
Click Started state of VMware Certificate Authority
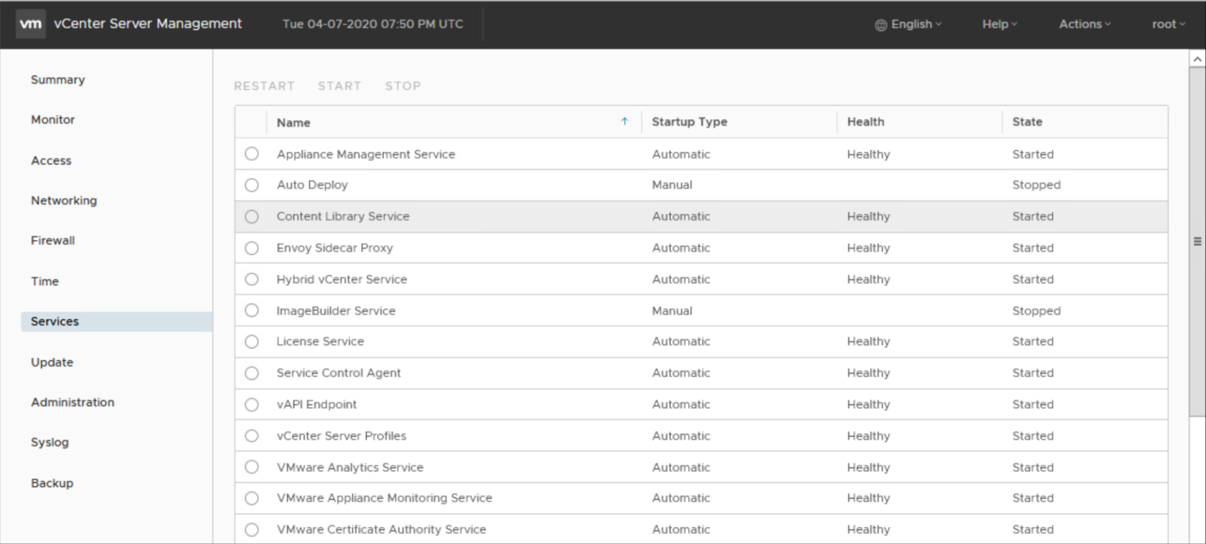[x=1033, y=530]
